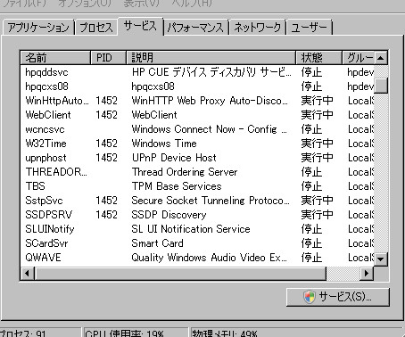Click the 'Windows Time' description

coord(164,144)
